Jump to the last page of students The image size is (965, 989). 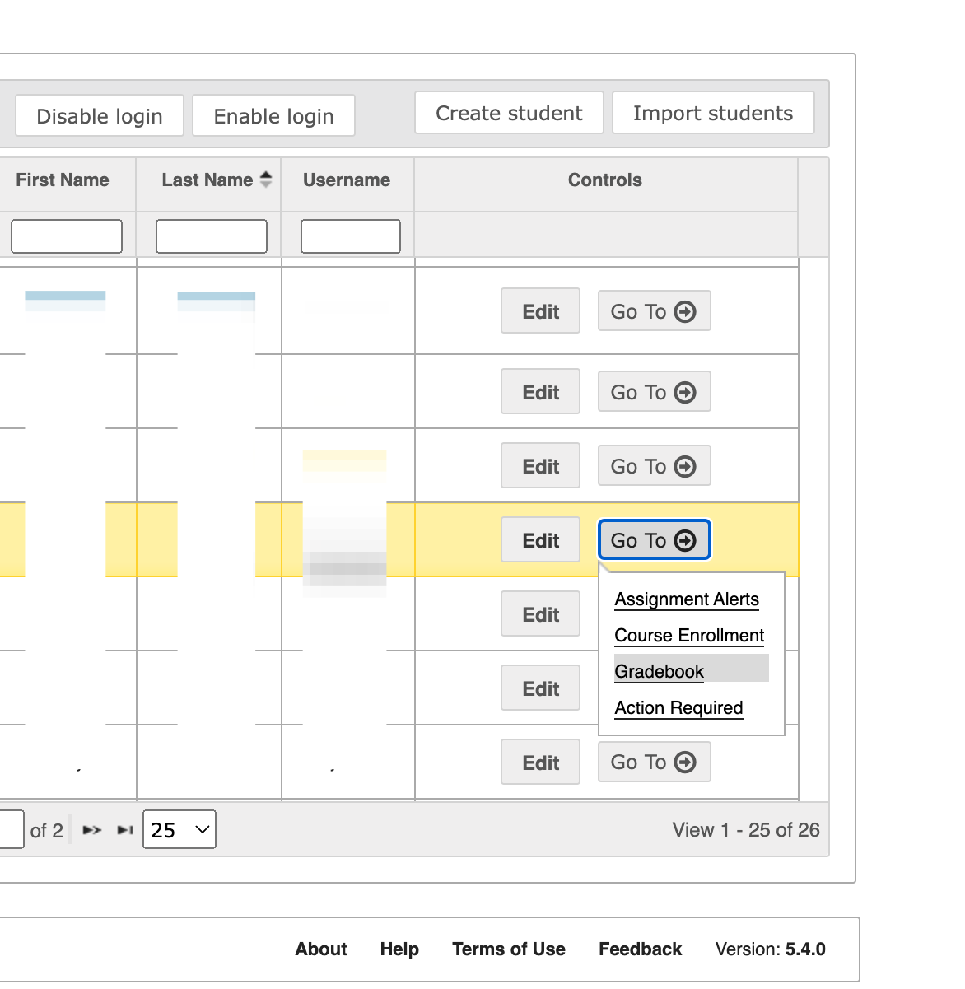124,830
